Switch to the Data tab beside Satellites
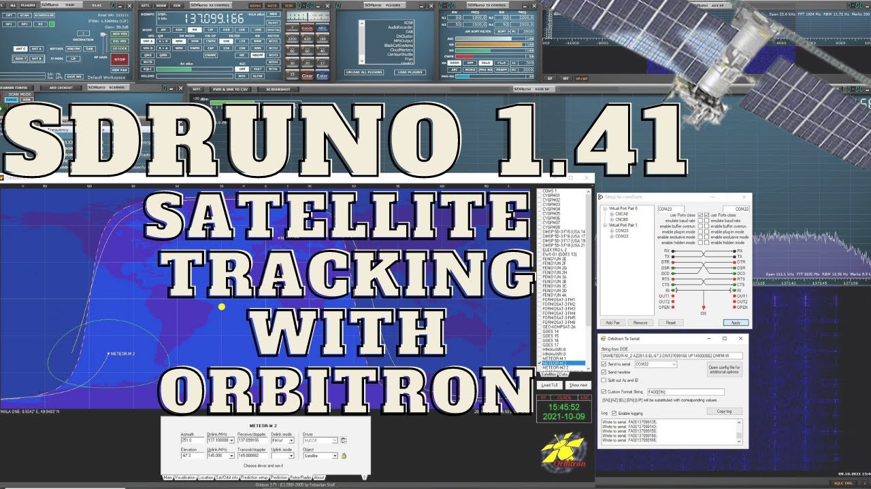Screen dimensions: 871x489 pos(563,374)
